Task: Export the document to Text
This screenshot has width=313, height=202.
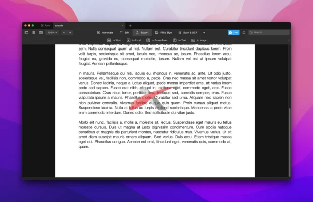Action: (x=179, y=40)
